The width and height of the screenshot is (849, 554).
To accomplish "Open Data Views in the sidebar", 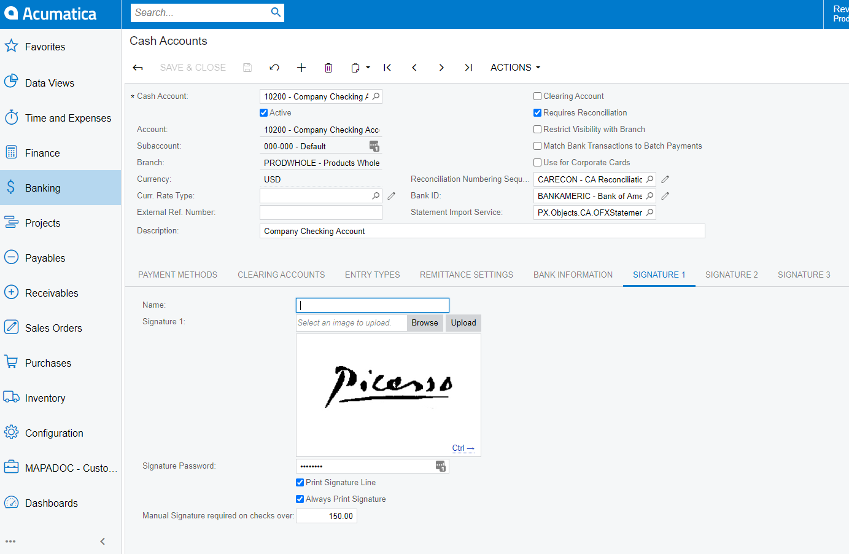I will (x=60, y=83).
